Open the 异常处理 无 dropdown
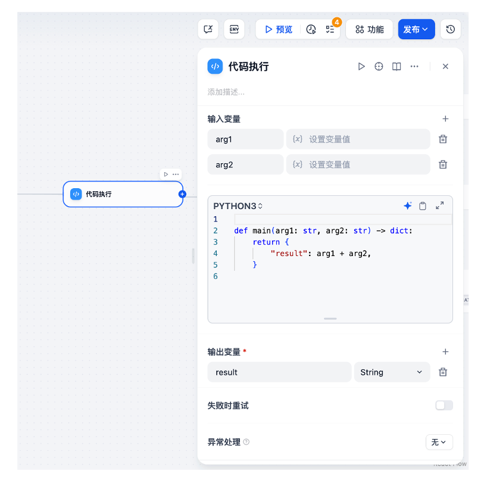The image size is (487, 480). (x=439, y=442)
